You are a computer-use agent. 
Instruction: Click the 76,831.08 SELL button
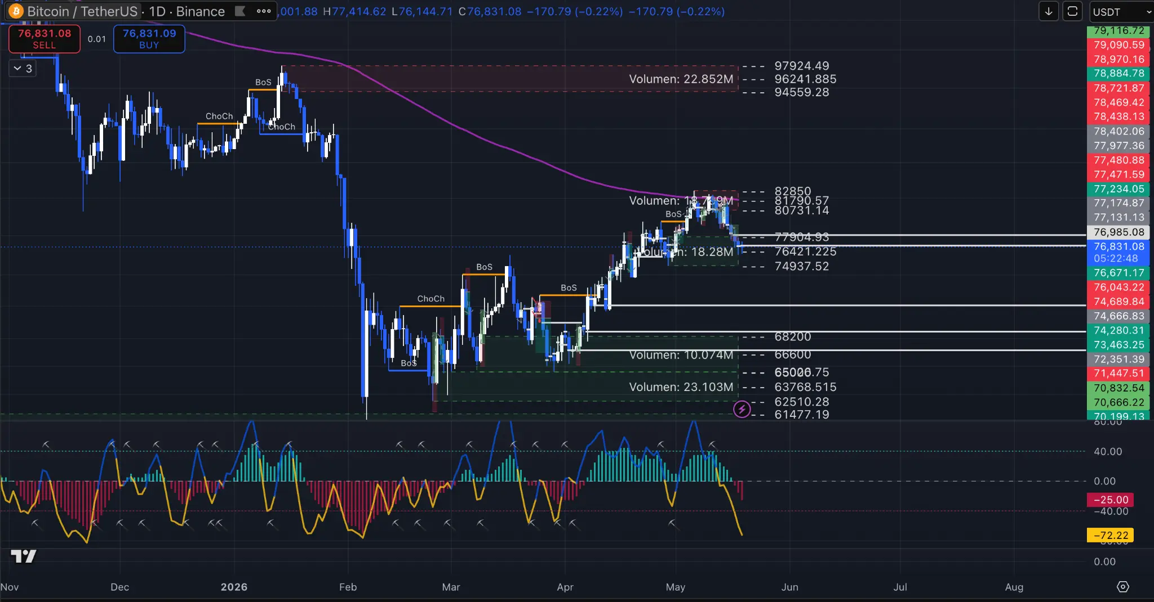click(x=45, y=39)
